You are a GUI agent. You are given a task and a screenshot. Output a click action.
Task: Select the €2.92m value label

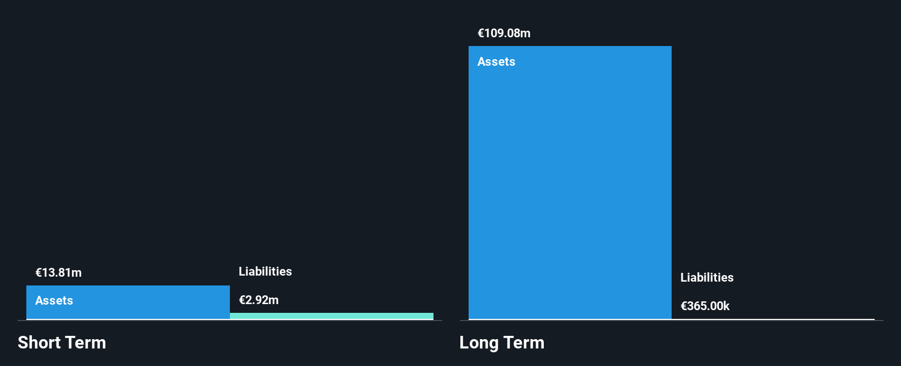258,300
